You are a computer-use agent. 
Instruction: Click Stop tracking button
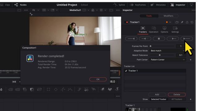tap(159, 39)
